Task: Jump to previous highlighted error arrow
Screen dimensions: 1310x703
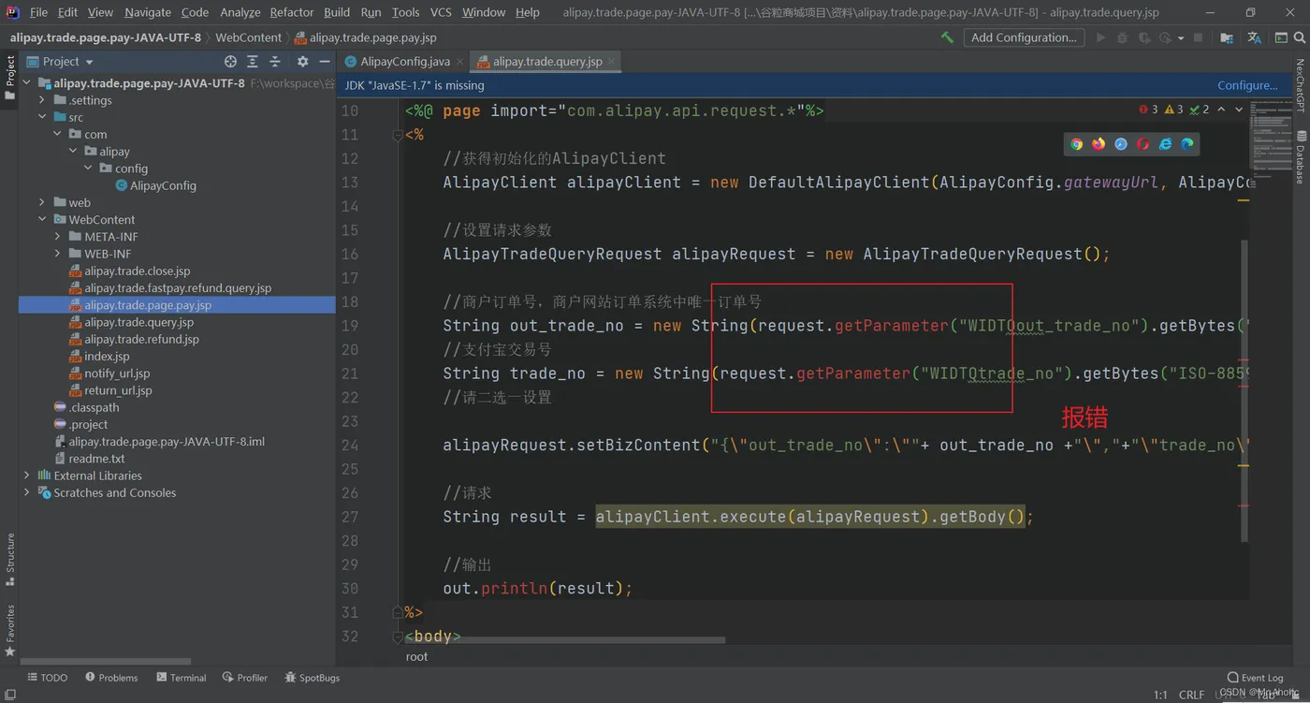Action: point(1221,110)
